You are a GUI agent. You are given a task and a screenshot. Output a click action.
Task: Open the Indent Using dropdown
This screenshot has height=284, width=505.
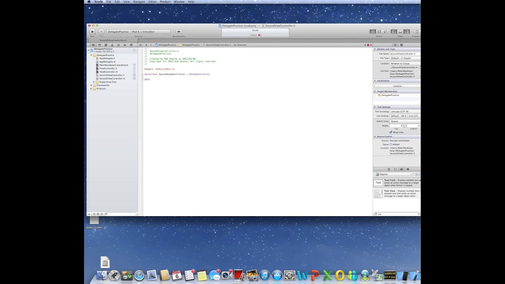[405, 121]
